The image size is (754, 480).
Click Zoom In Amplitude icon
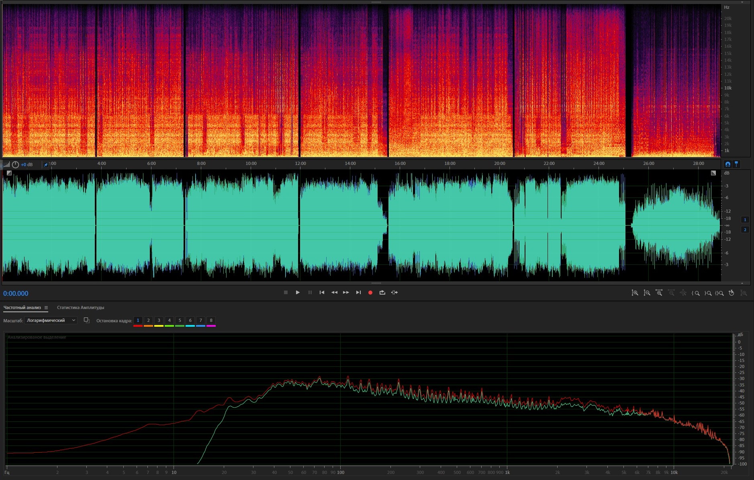point(635,293)
